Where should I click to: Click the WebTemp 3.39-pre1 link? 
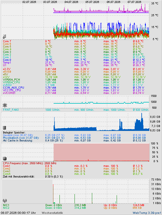147,213
